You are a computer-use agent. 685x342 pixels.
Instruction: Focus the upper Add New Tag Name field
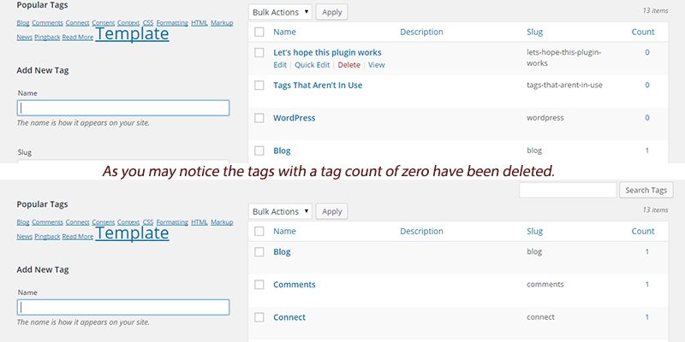coord(123,109)
